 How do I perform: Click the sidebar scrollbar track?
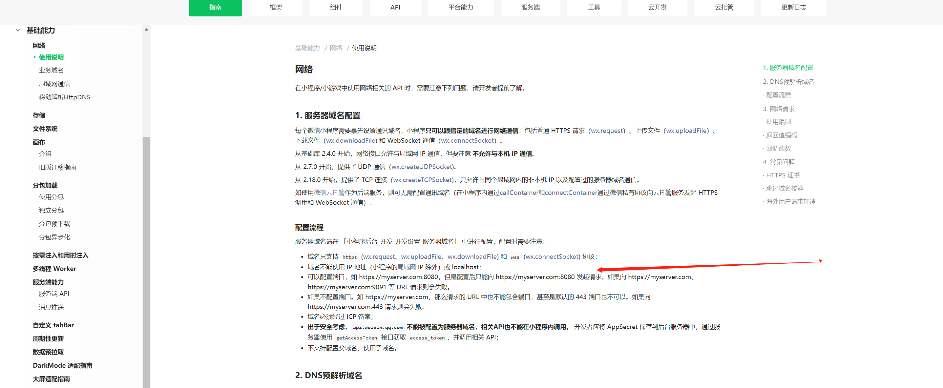click(x=146, y=84)
